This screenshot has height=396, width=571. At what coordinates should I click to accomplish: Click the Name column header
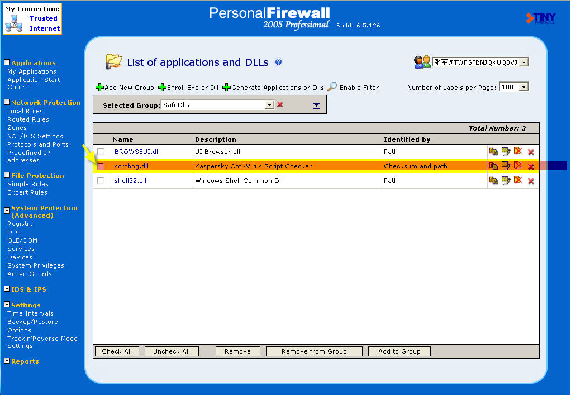coord(123,139)
